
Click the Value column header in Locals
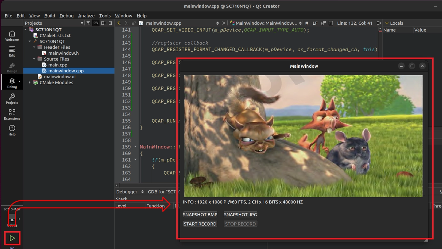[x=427, y=30]
